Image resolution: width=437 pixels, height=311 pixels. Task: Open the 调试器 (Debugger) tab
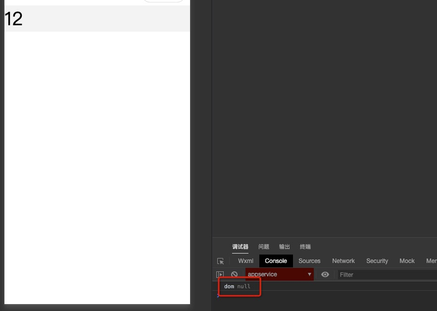(240, 247)
